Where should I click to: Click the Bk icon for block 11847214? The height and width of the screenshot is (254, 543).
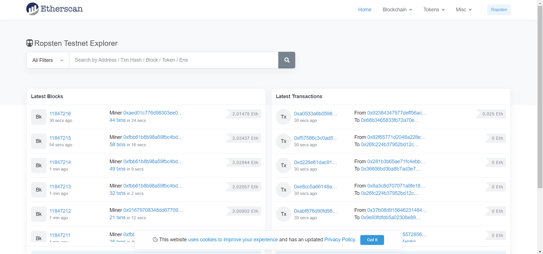(39, 165)
